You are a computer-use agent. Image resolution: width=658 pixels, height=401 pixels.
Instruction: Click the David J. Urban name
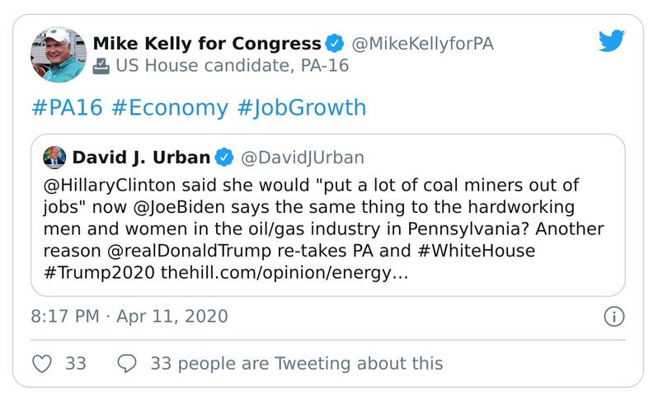point(141,157)
